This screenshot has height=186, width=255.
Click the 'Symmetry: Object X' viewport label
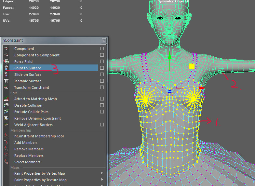pyautogui.click(x=173, y=1)
